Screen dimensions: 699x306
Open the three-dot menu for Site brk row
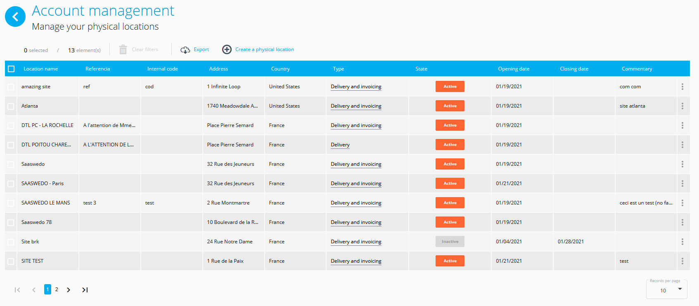click(x=682, y=242)
